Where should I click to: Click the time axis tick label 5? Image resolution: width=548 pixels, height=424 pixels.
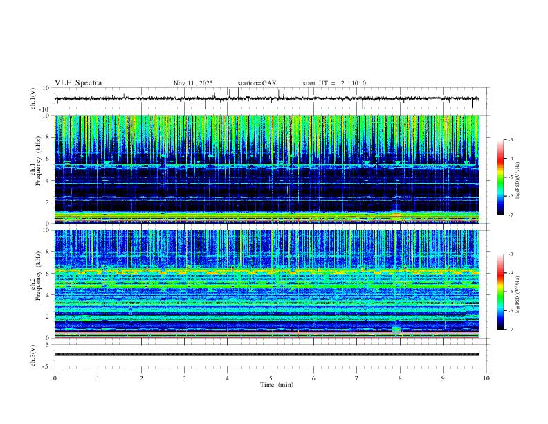click(x=271, y=378)
